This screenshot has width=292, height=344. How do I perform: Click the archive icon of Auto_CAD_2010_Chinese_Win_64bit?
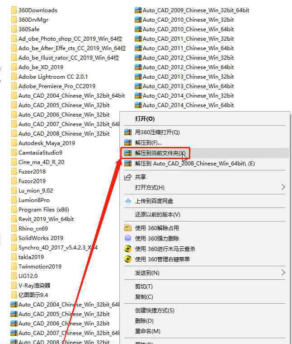pos(138,29)
